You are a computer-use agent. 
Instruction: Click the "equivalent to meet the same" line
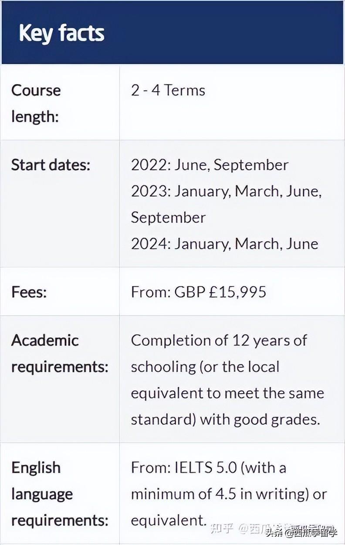pos(227,393)
